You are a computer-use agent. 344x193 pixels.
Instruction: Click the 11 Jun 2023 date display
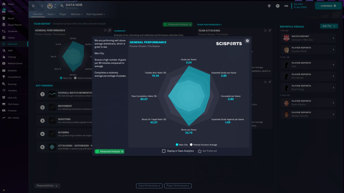(x=300, y=7)
